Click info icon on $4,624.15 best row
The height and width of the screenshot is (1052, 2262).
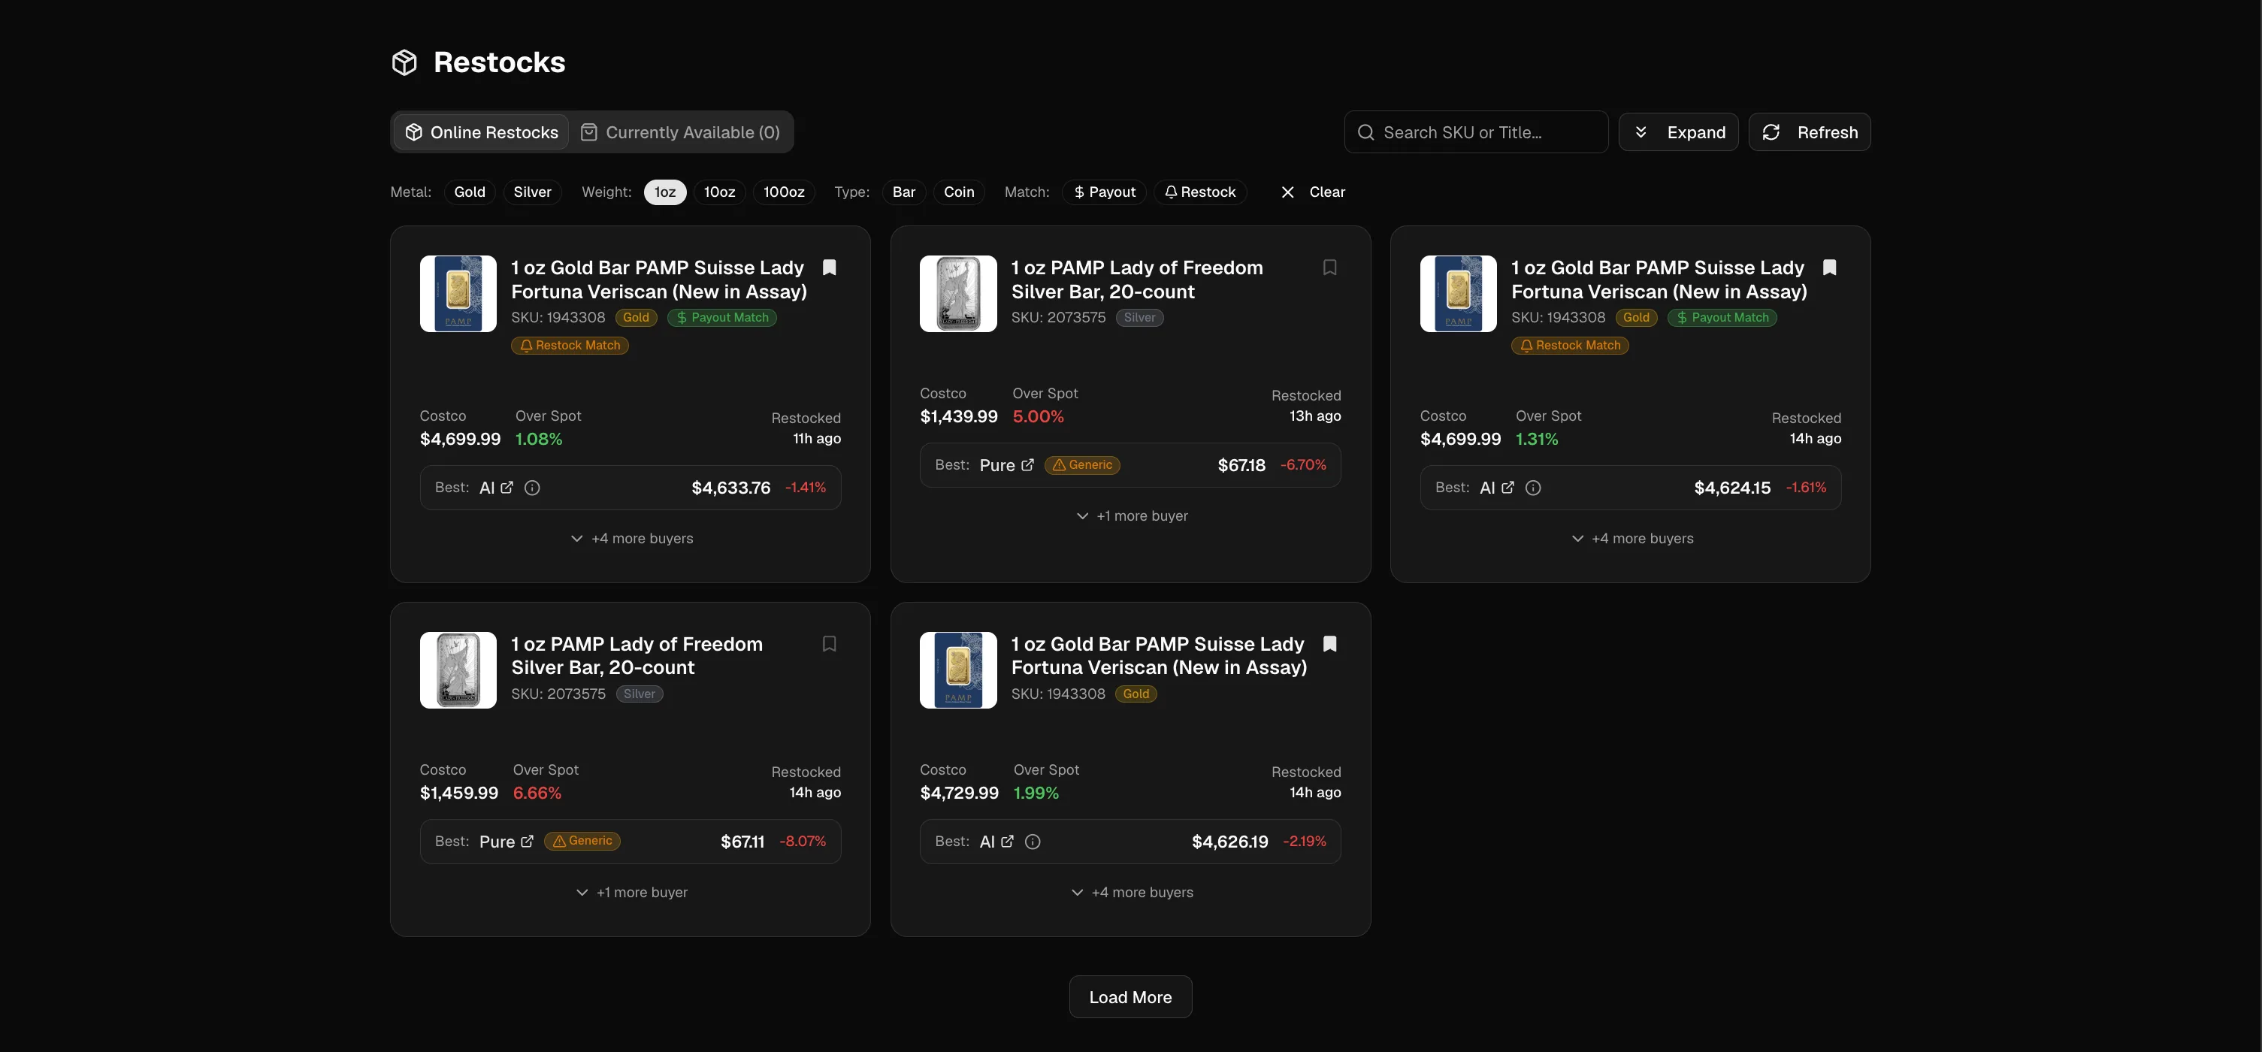(1533, 488)
